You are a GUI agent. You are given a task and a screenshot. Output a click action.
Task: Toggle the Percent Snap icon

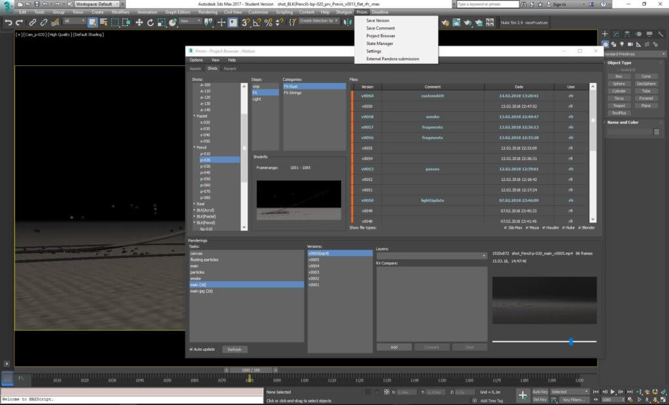point(268,22)
